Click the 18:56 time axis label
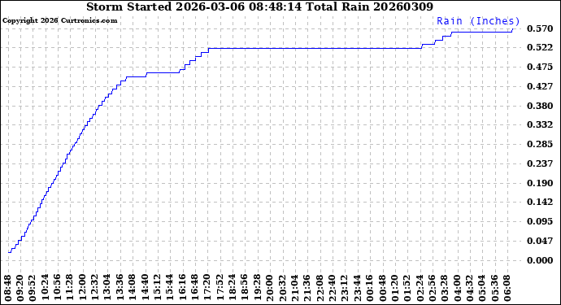The height and width of the screenshot is (305, 561). click(246, 288)
